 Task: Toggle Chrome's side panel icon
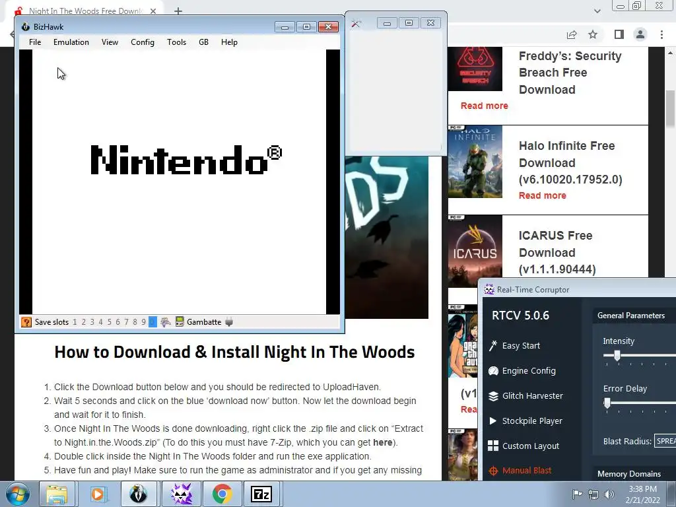click(619, 34)
